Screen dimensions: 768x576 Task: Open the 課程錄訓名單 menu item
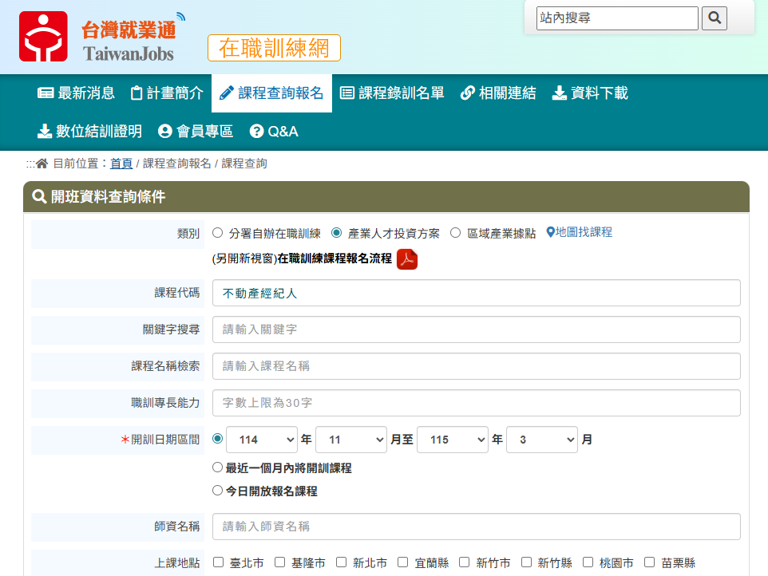[392, 93]
